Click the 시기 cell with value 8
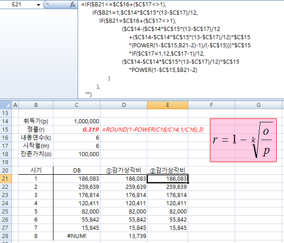Image resolution: width=284 pixels, height=243 pixels. pyautogui.click(x=36, y=236)
